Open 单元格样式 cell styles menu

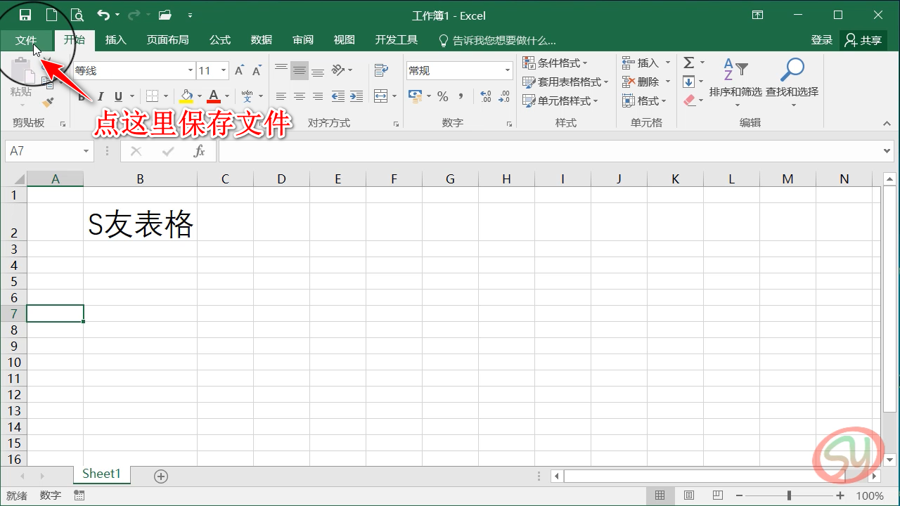[560, 100]
